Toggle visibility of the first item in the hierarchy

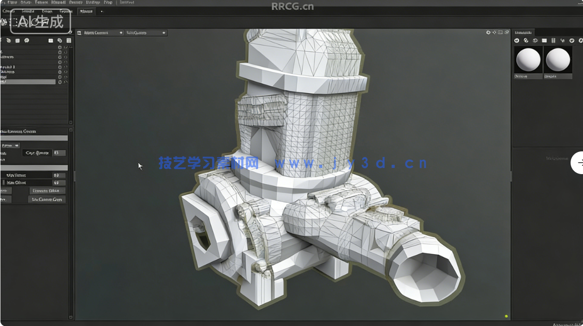tap(59, 46)
